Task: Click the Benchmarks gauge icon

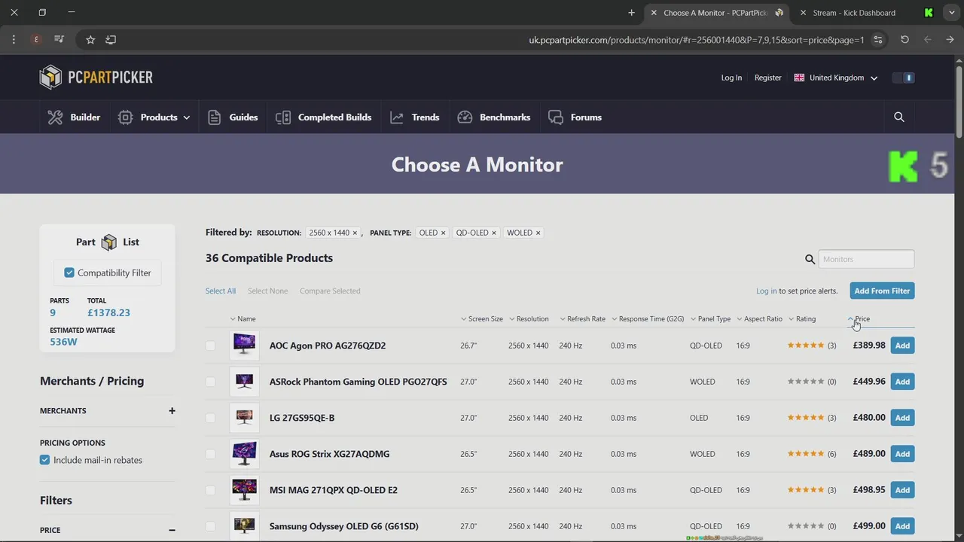Action: coord(465,117)
